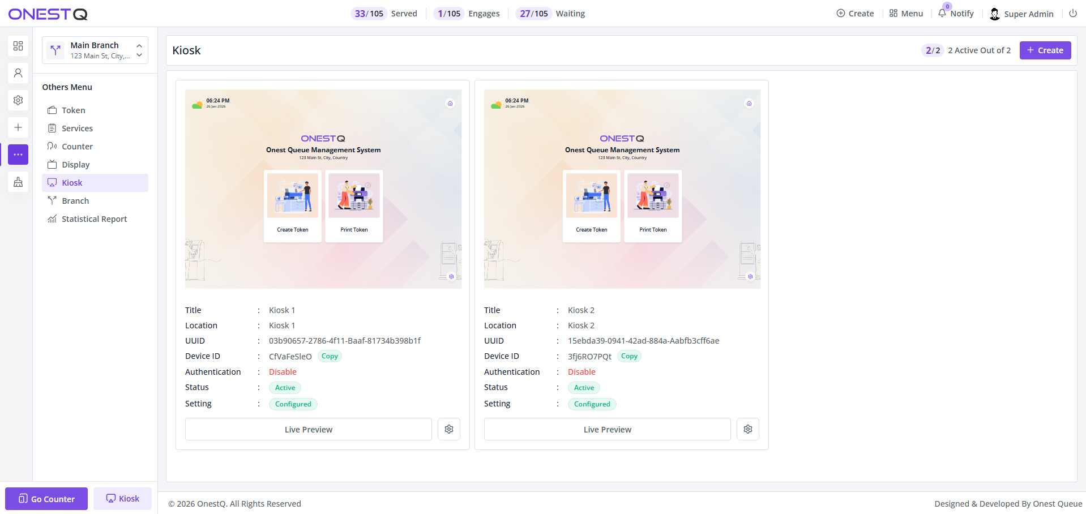Screen dimensions: 1086x514
Task: Open settings gear beside Kiosk 2 Live Preview
Action: (x=748, y=429)
